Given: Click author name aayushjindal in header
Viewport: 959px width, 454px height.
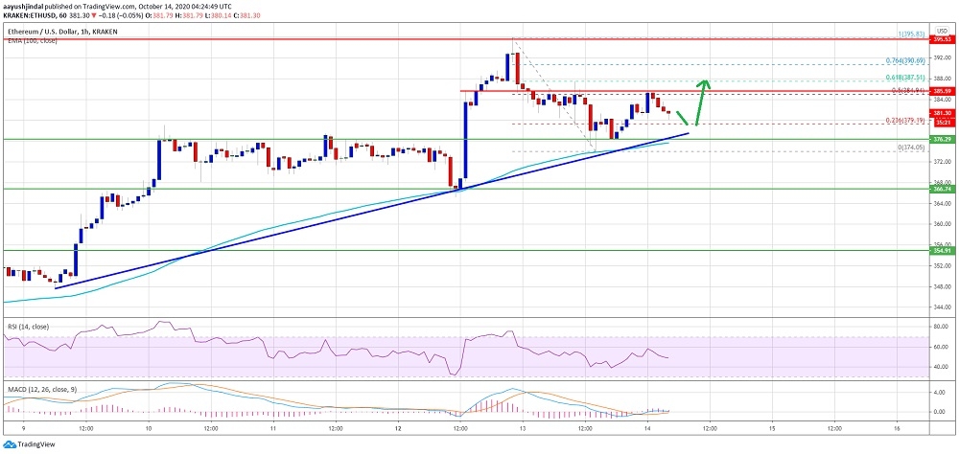Looking at the screenshot, I should 23,8.
